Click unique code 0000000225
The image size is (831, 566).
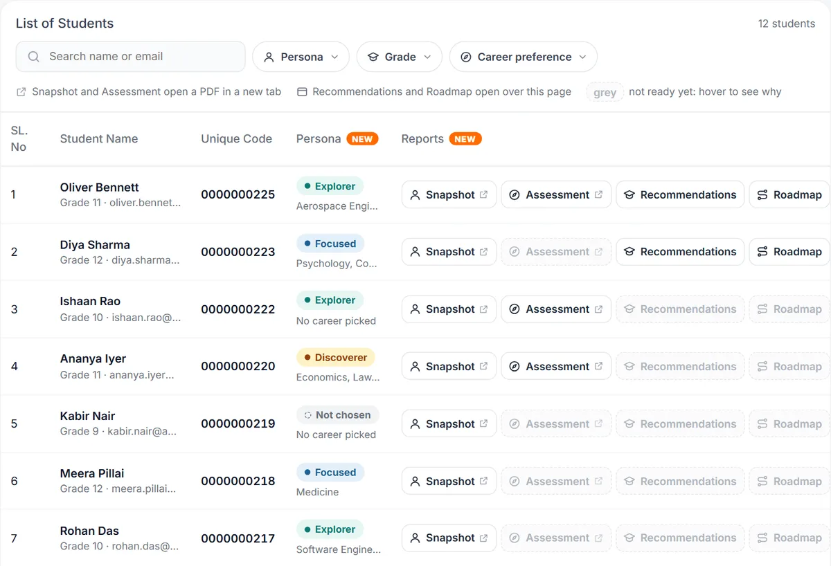(x=238, y=195)
